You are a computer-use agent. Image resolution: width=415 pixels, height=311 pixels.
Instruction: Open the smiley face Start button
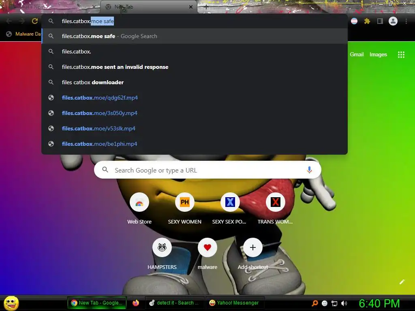[11, 303]
